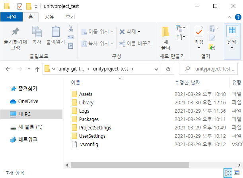Image resolution: width=243 pixels, height=178 pixels.
Task: Refresh the current folder view
Action: (168, 69)
